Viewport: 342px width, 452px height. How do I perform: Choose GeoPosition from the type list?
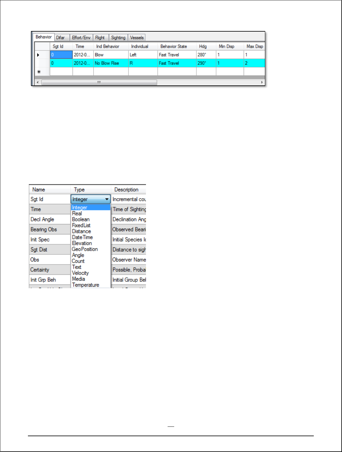click(90, 249)
